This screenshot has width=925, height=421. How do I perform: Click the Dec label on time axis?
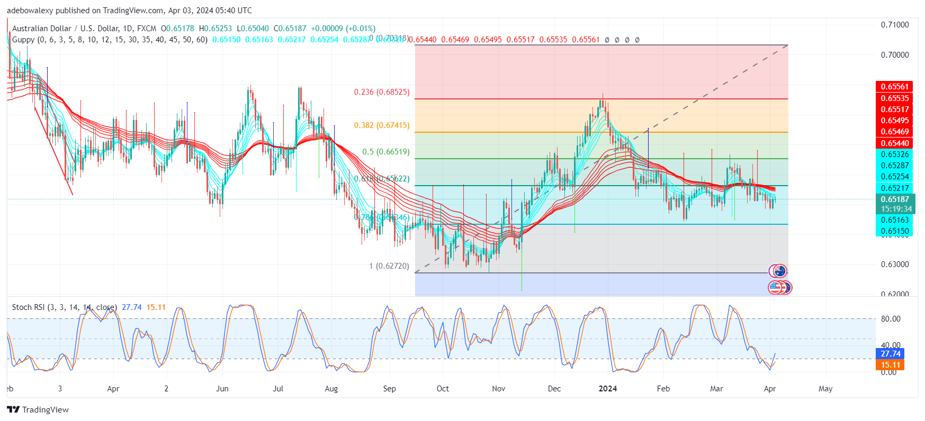pos(554,389)
